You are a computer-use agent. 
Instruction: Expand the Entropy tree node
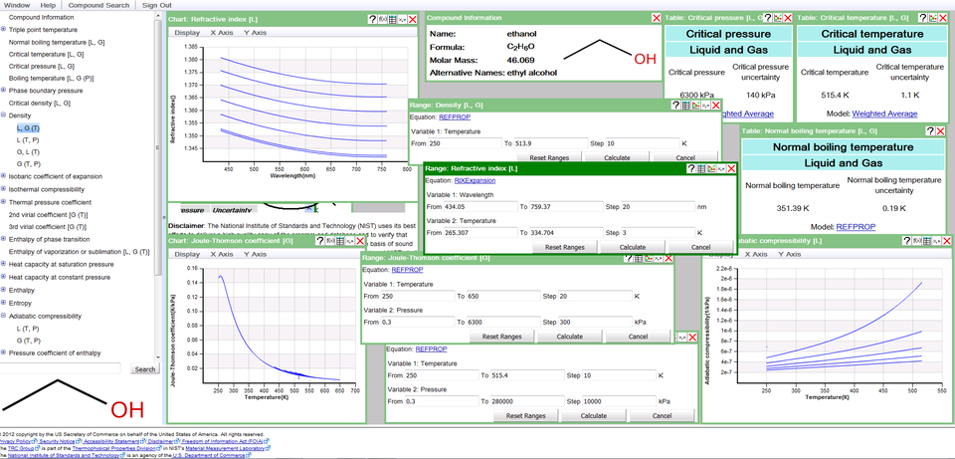pos(4,302)
